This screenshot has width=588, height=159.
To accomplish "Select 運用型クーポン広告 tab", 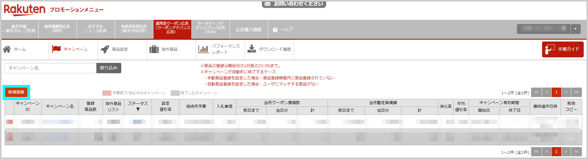I will (172, 29).
